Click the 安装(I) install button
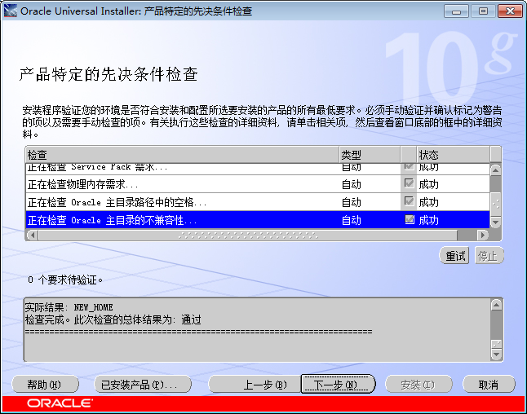 tap(418, 385)
